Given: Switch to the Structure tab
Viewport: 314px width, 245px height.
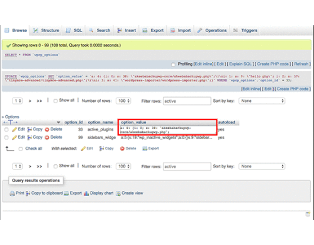Looking at the screenshot, I should click(x=46, y=30).
